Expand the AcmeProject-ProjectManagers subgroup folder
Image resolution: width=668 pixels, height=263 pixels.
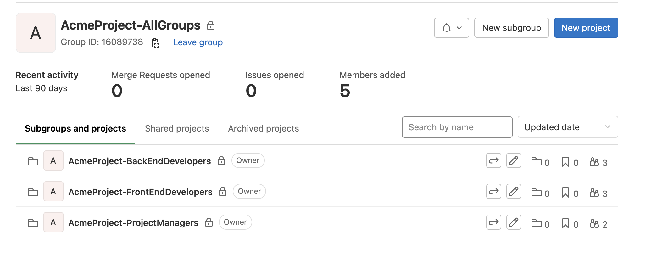[33, 223]
